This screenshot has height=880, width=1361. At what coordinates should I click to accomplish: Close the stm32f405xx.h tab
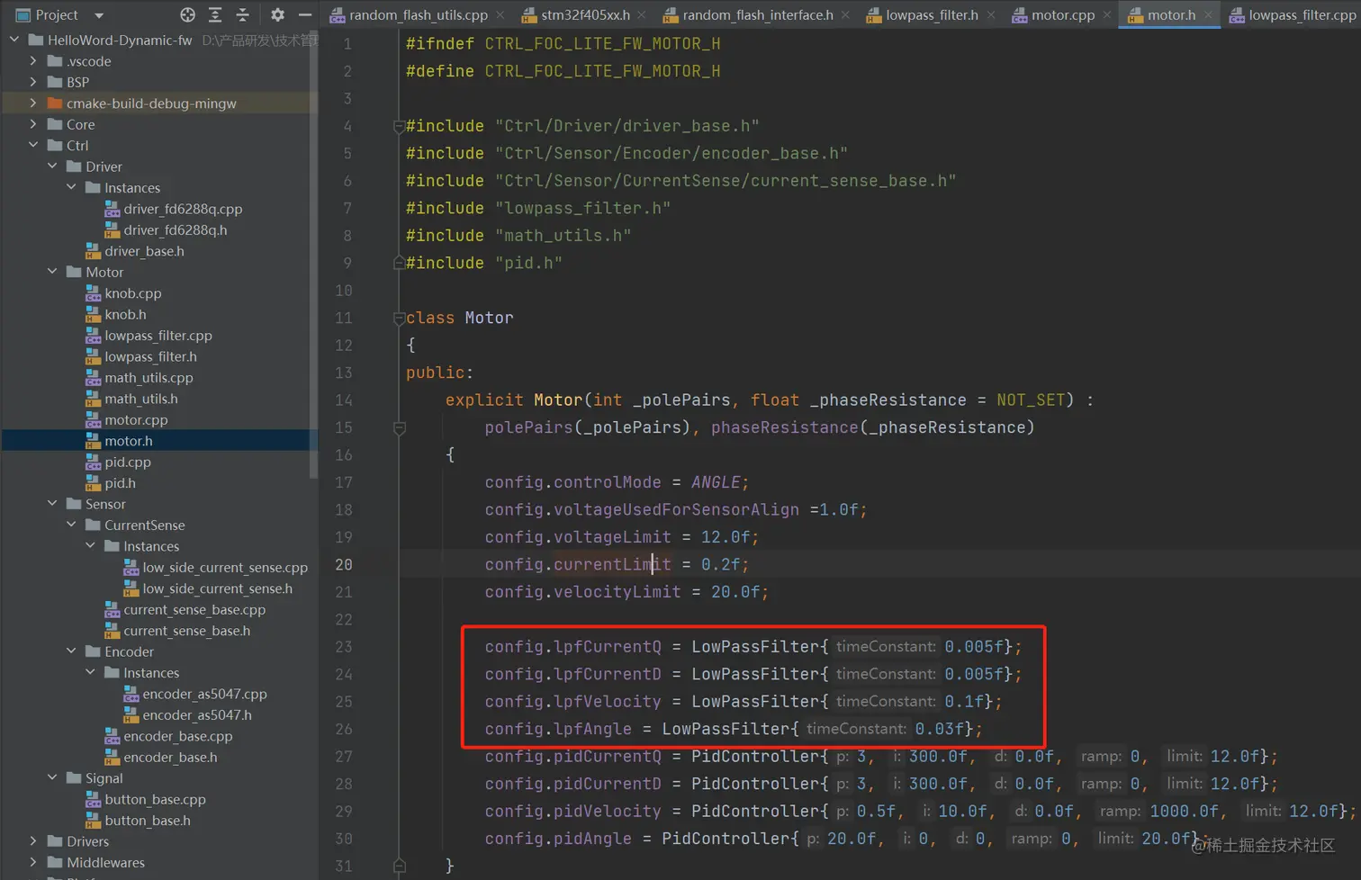click(x=642, y=15)
